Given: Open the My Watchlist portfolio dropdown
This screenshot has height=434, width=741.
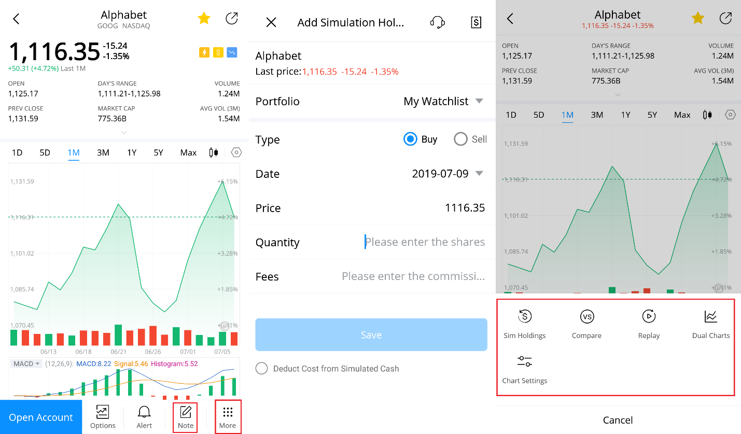Looking at the screenshot, I should [x=443, y=101].
